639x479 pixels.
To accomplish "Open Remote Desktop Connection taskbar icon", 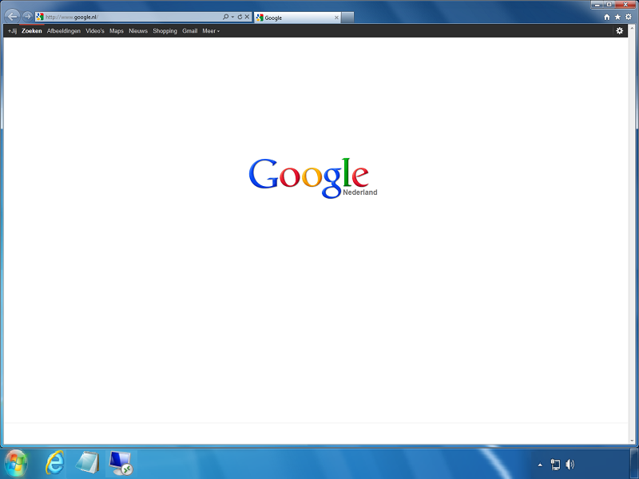I will 121,463.
